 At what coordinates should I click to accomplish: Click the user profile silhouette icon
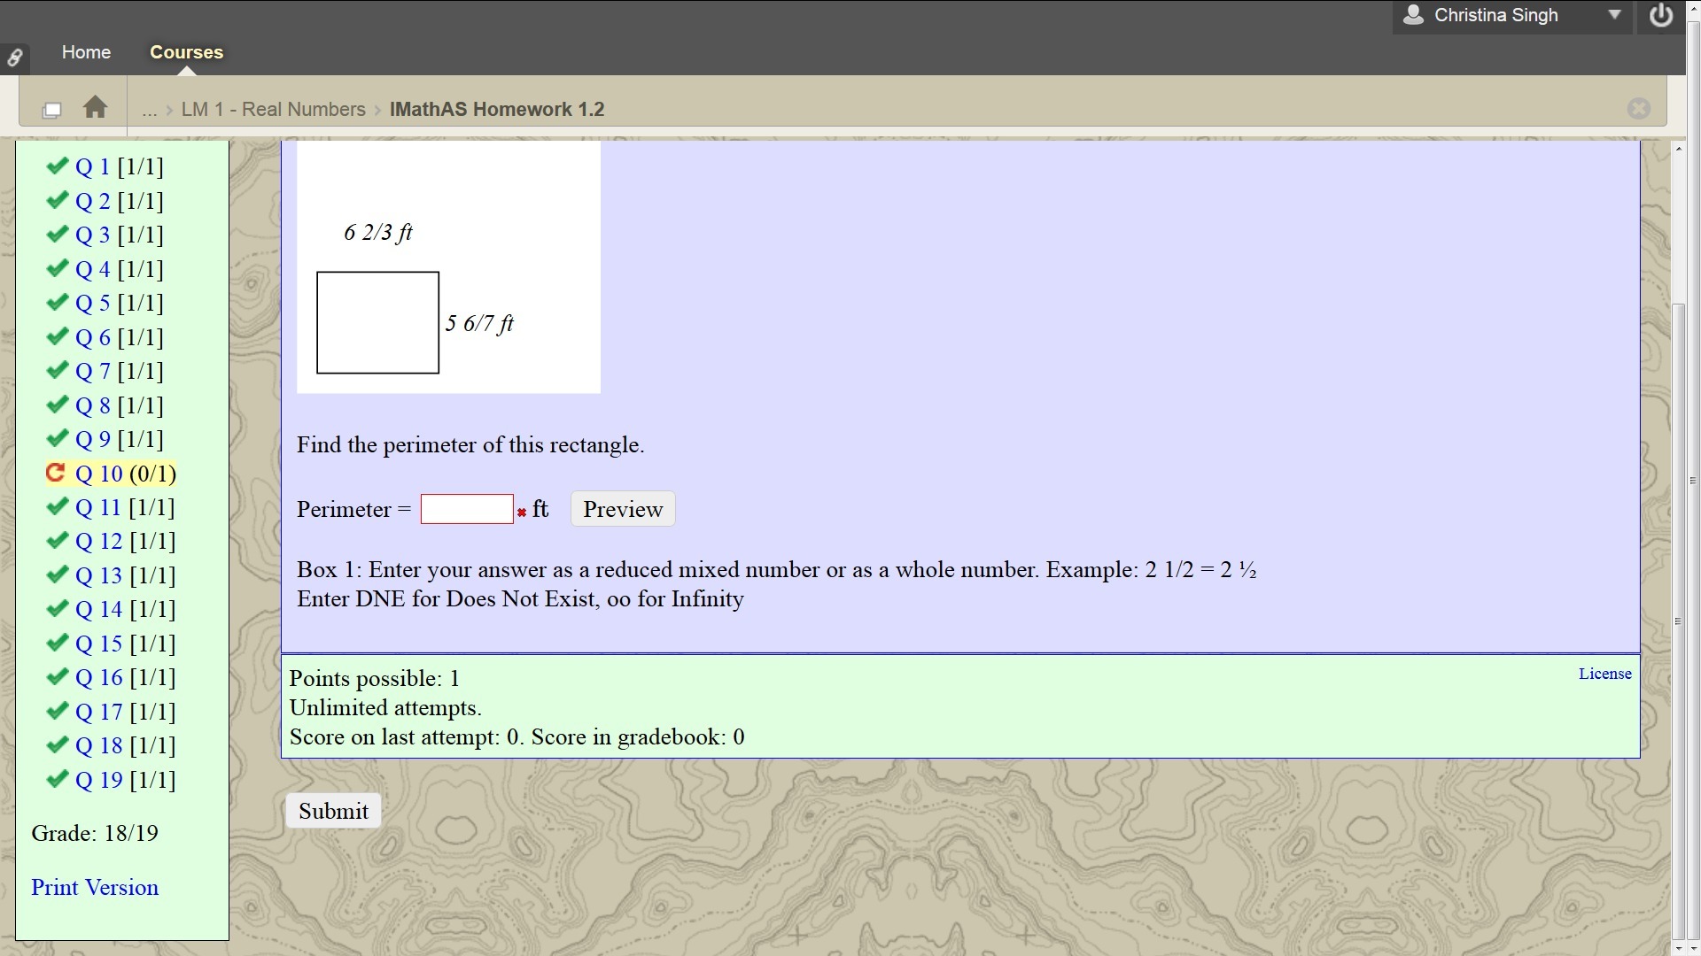point(1414,15)
